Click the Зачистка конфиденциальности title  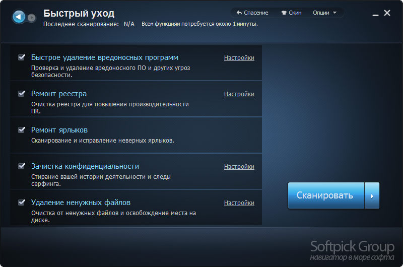85,166
